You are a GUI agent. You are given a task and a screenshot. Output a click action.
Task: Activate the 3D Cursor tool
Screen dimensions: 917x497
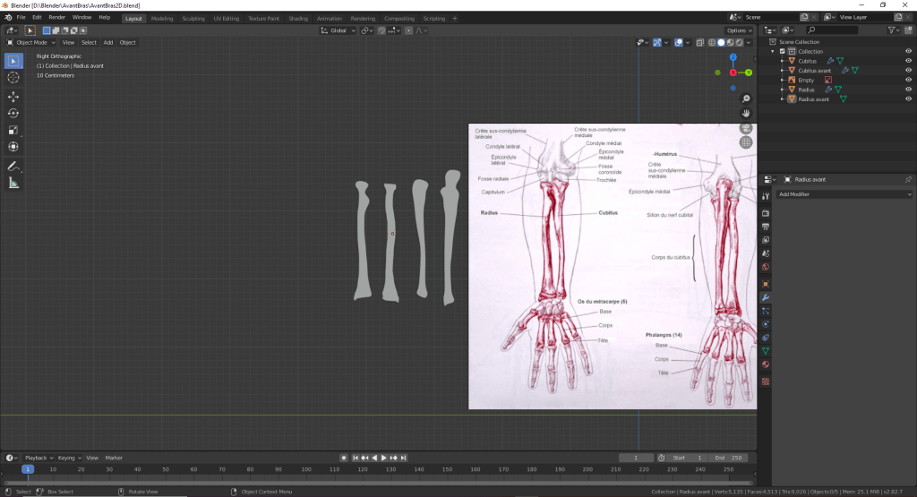point(13,77)
